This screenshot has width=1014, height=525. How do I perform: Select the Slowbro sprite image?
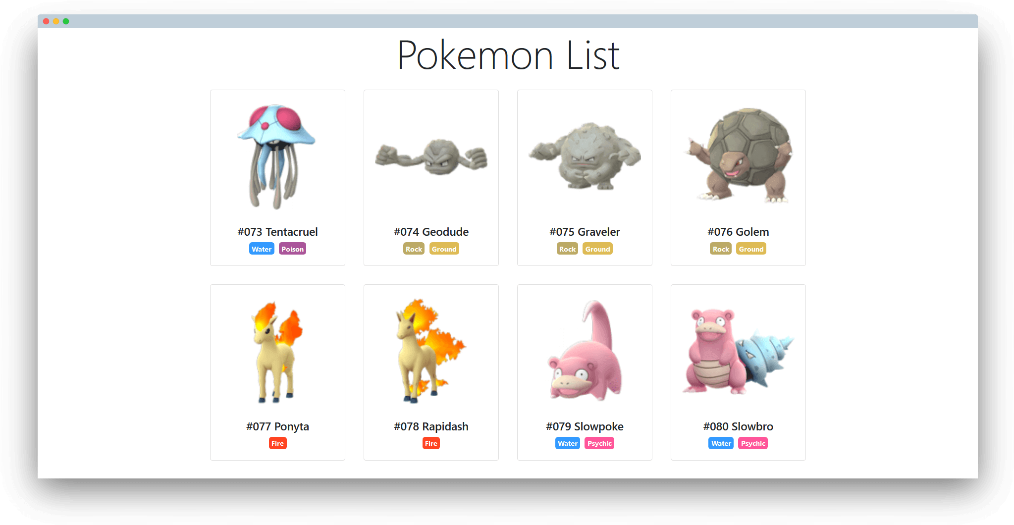(738, 352)
